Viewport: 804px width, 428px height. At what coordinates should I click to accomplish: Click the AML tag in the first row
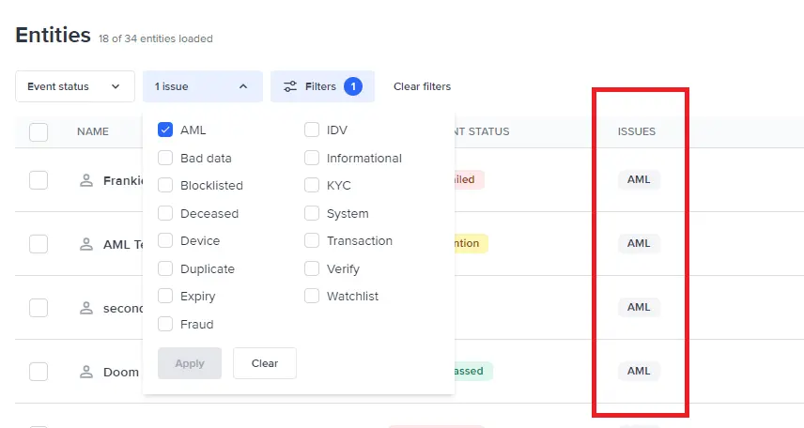[x=639, y=179]
